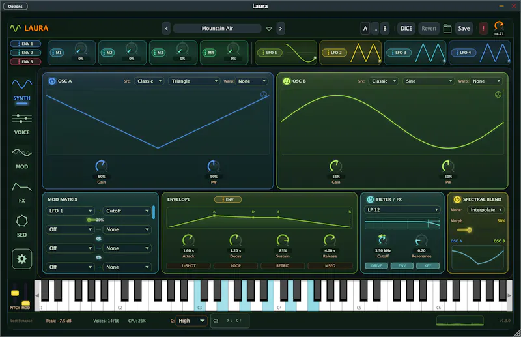Open Spectral Blend Interpolate mode dropdown

(485, 210)
